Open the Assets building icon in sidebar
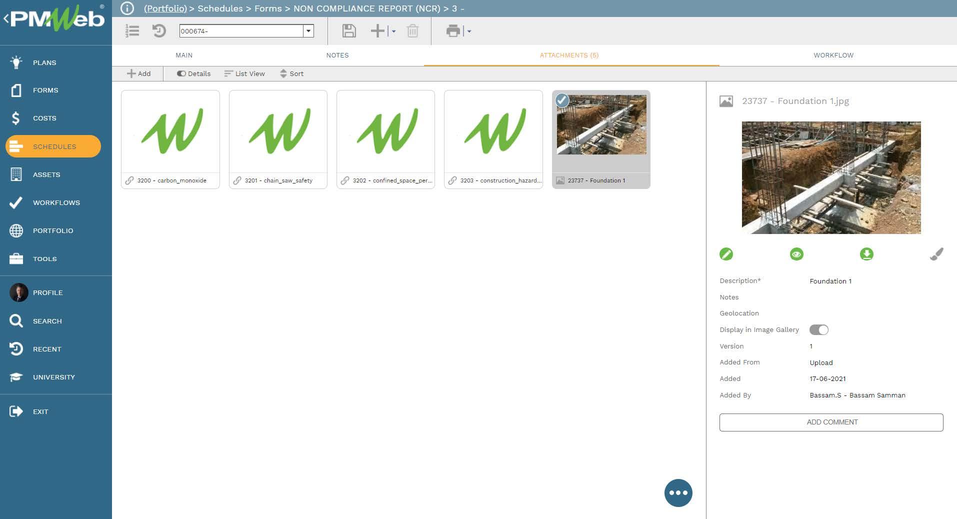 (16, 174)
